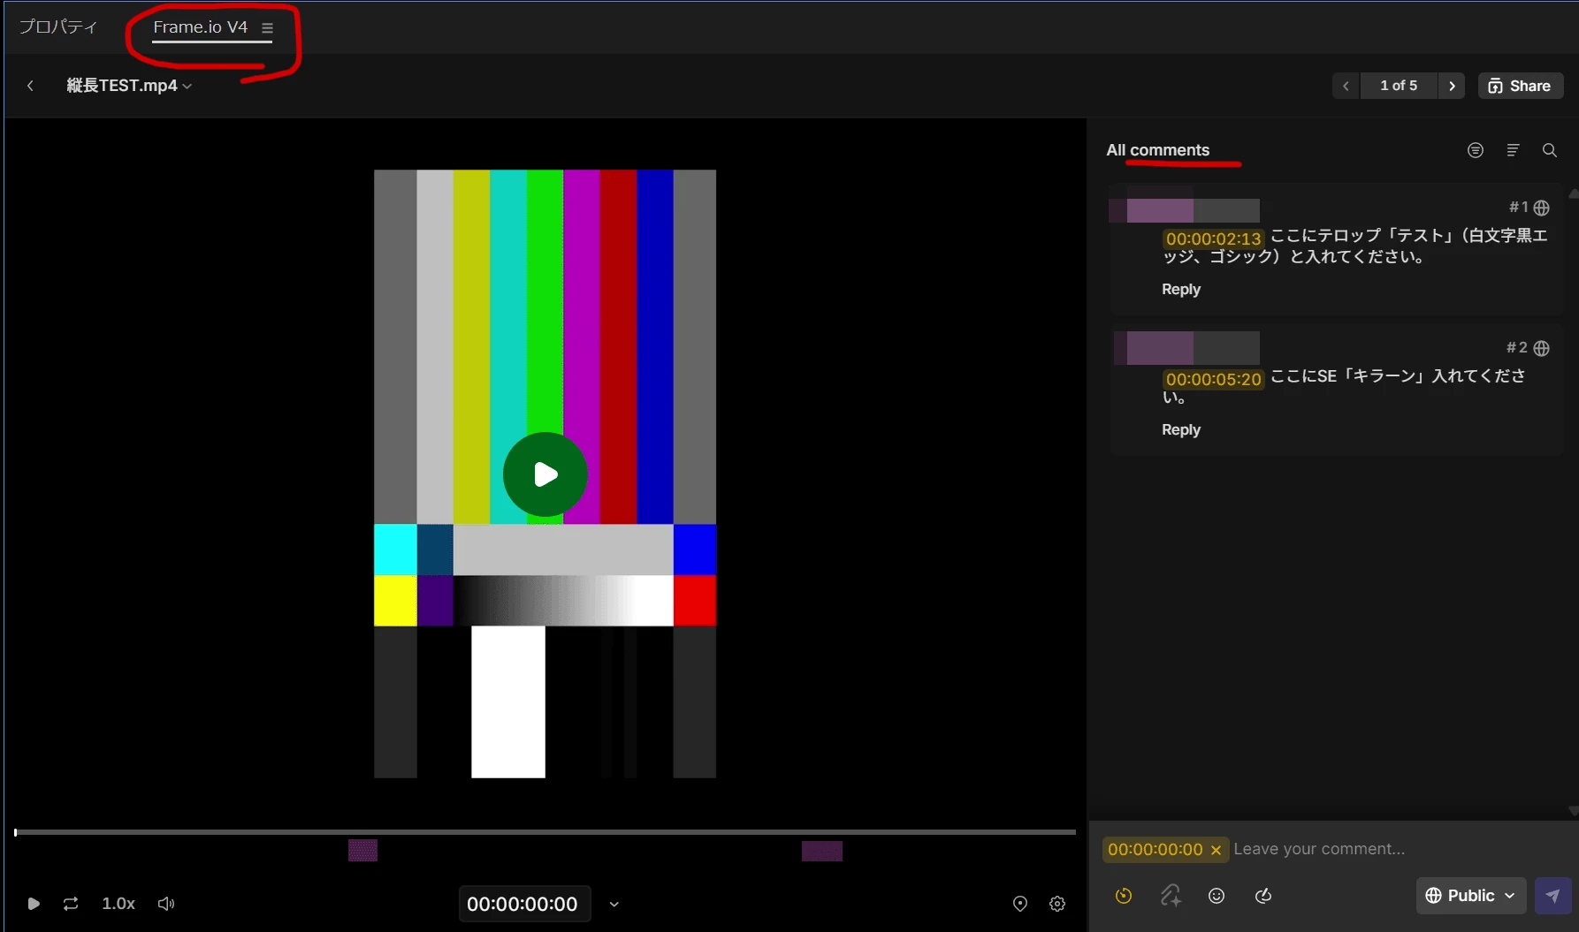Expand the timecode format chevron
The height and width of the screenshot is (932, 1579).
[x=614, y=904]
